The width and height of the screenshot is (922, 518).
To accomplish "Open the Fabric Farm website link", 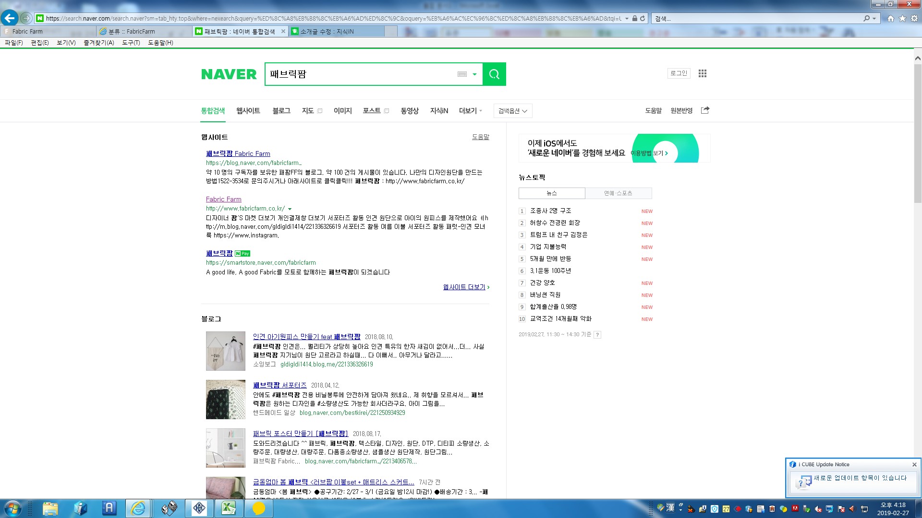I will 224,200.
